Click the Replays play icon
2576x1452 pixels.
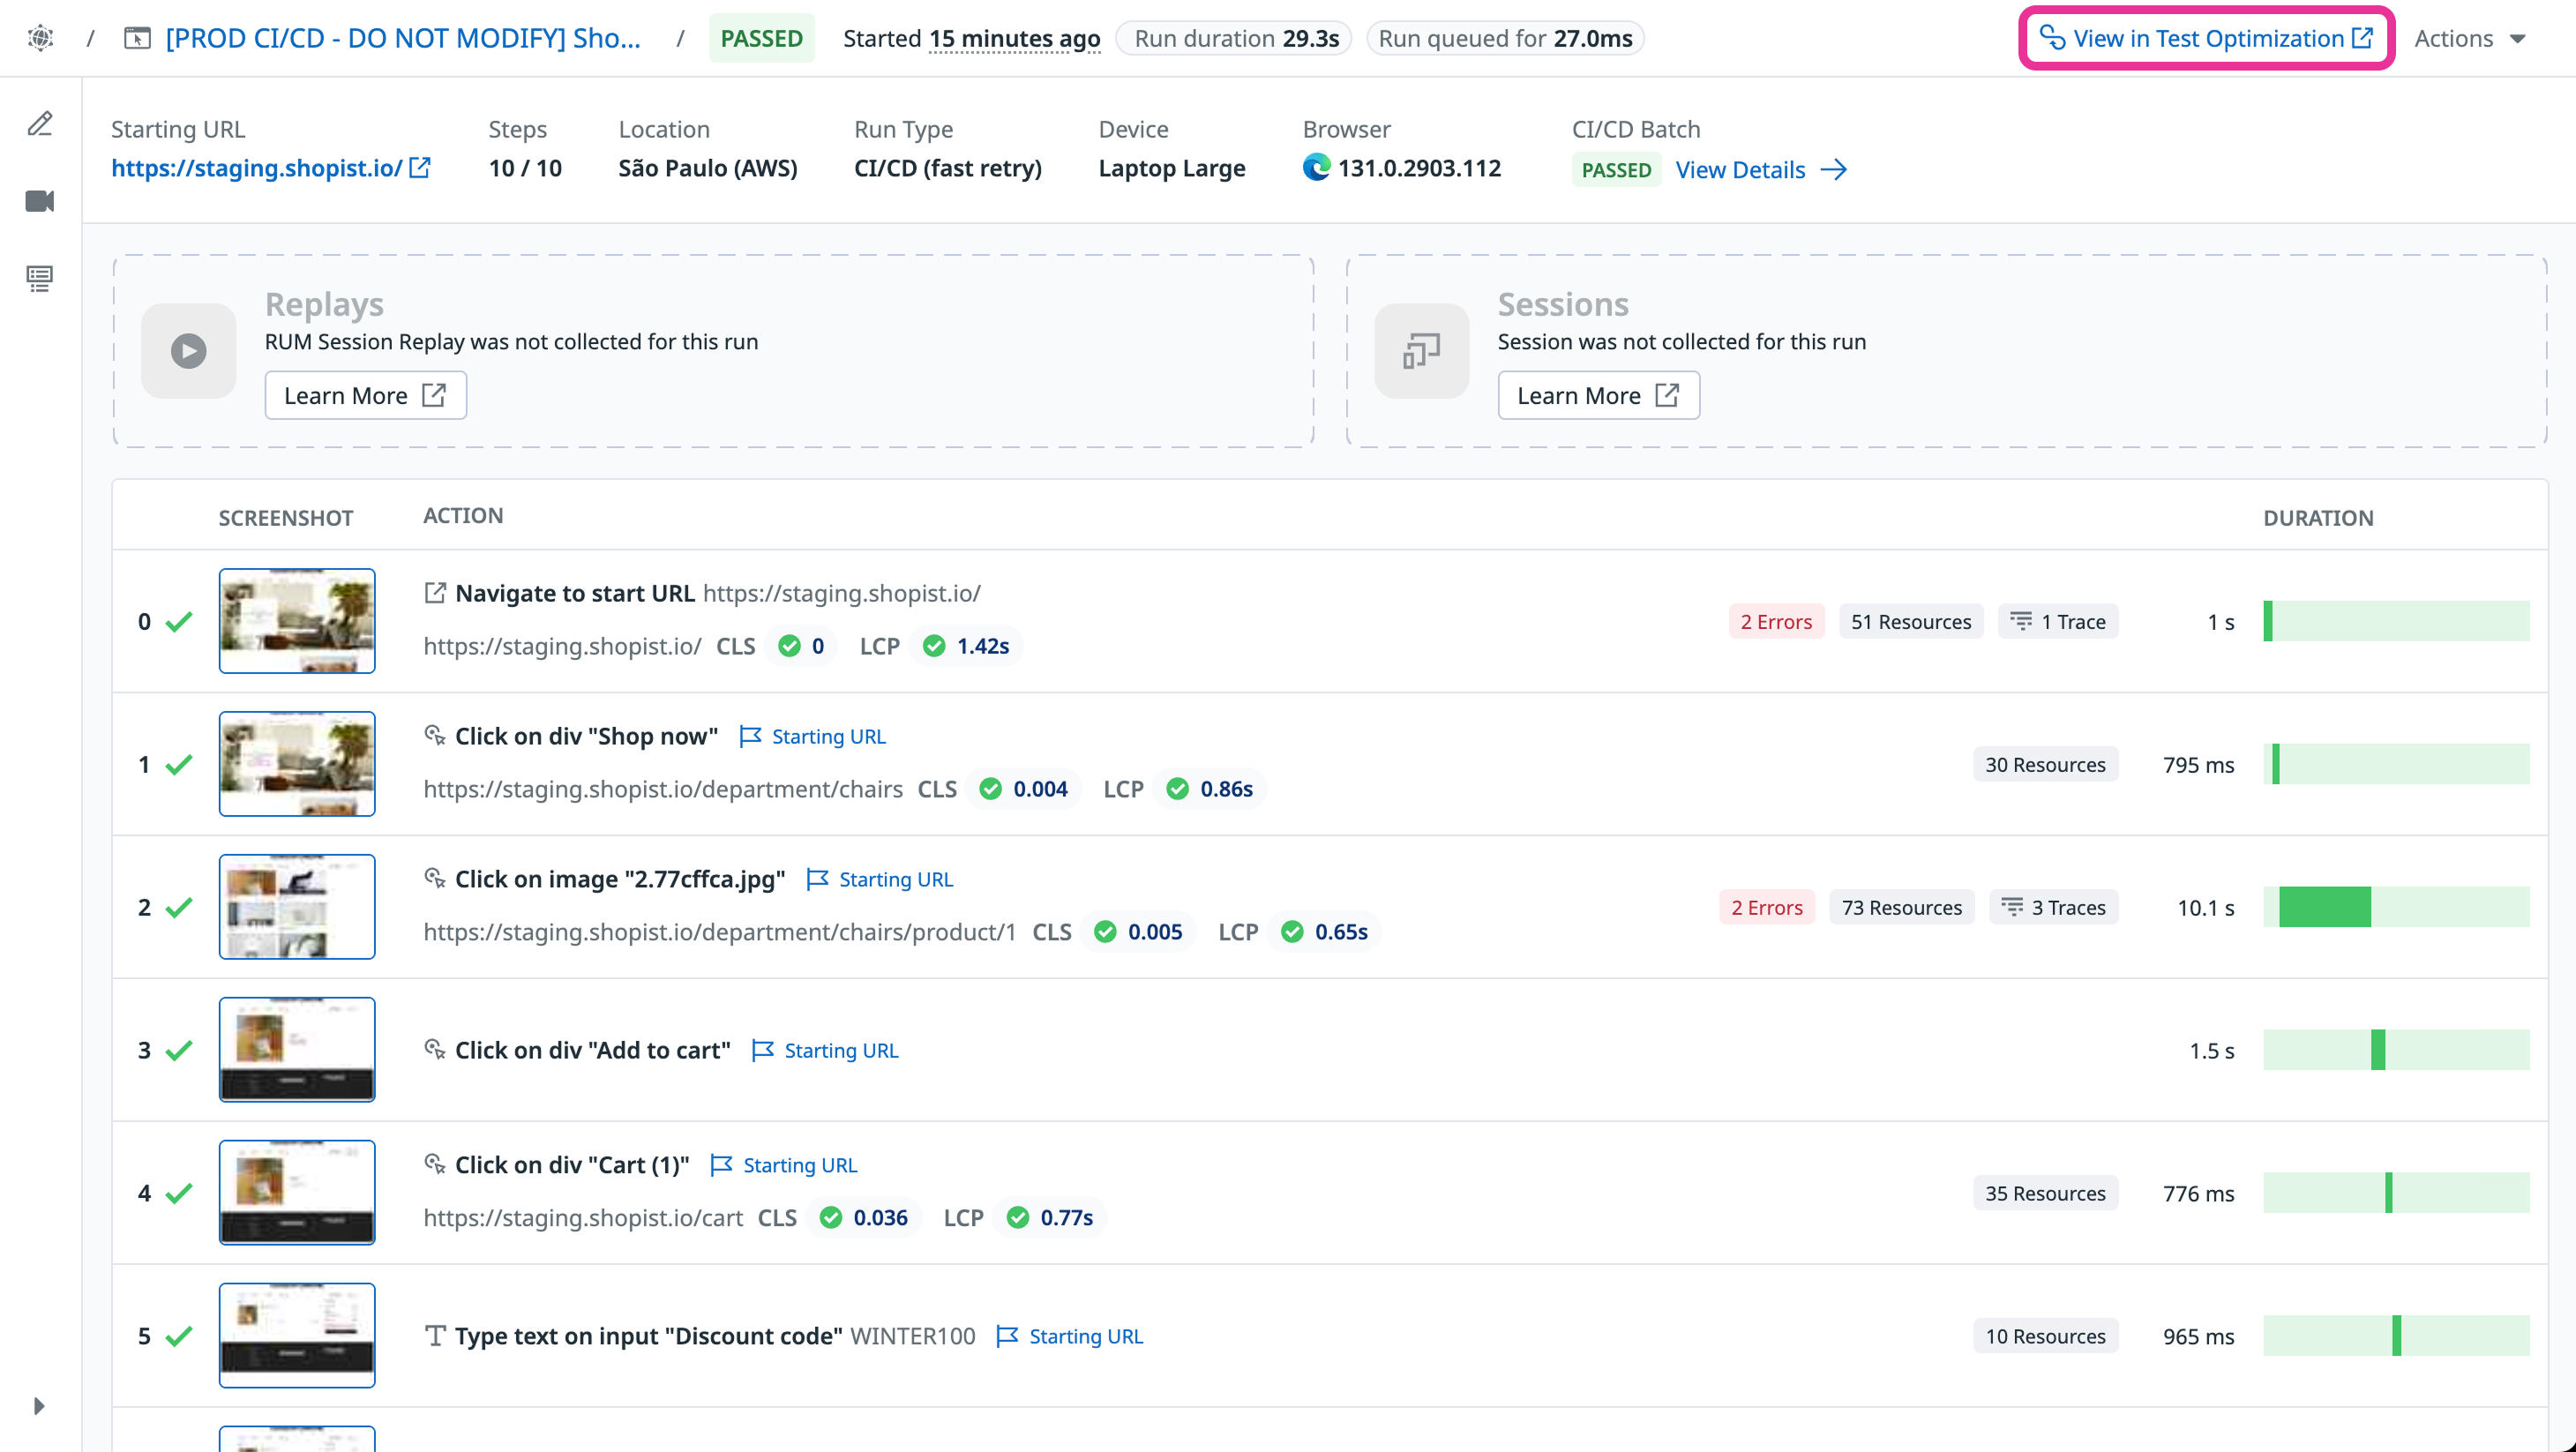pyautogui.click(x=188, y=351)
